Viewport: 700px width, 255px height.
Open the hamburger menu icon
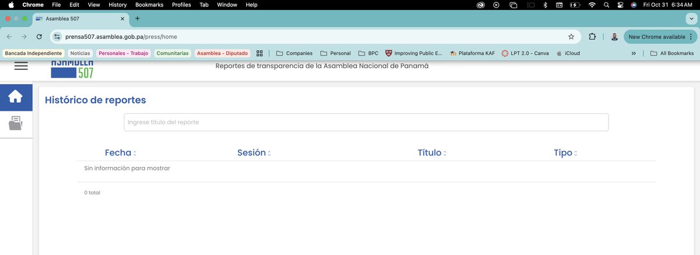[x=21, y=67]
